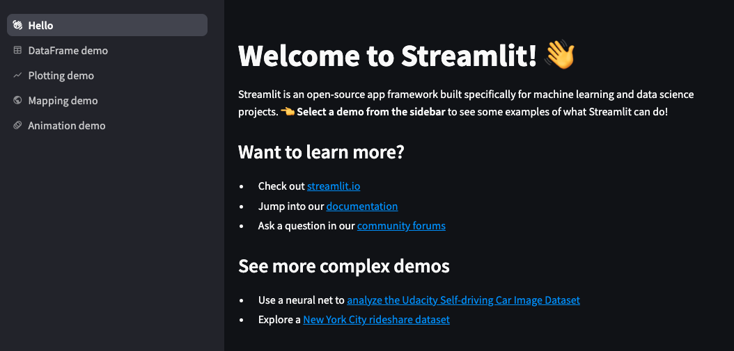This screenshot has width=734, height=351.
Task: Open the New York City rideshare dataset link
Action: [376, 320]
